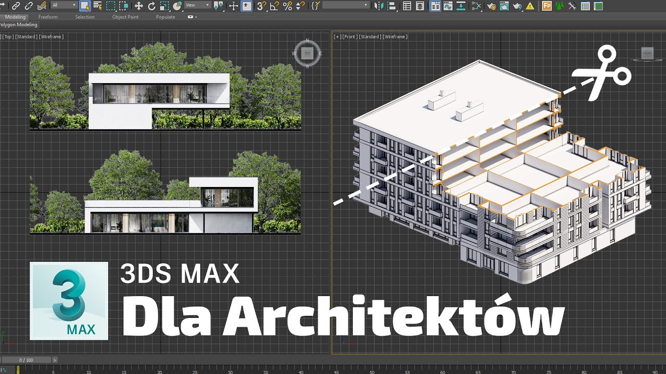
Task: Toggle the Scene Explorer
Action: (407, 6)
